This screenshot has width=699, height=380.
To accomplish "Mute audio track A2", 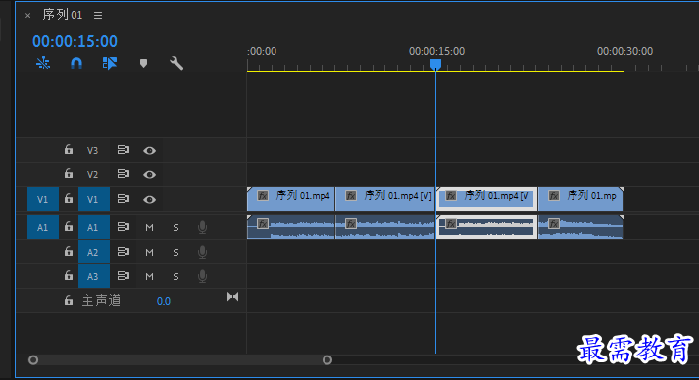I will pyautogui.click(x=149, y=253).
